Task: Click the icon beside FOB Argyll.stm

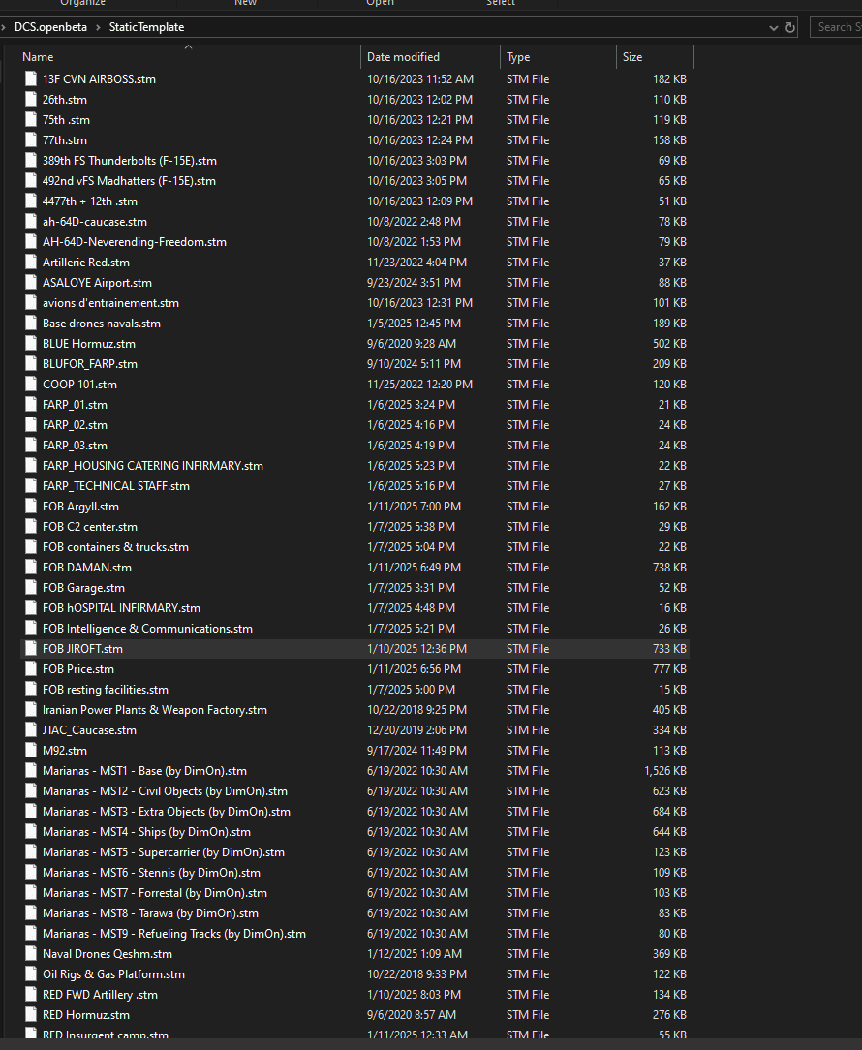Action: tap(30, 506)
